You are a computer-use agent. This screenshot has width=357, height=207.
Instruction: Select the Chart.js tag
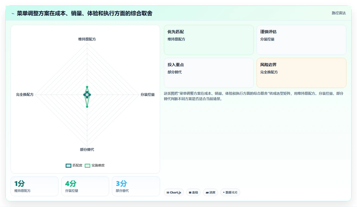[174, 192]
